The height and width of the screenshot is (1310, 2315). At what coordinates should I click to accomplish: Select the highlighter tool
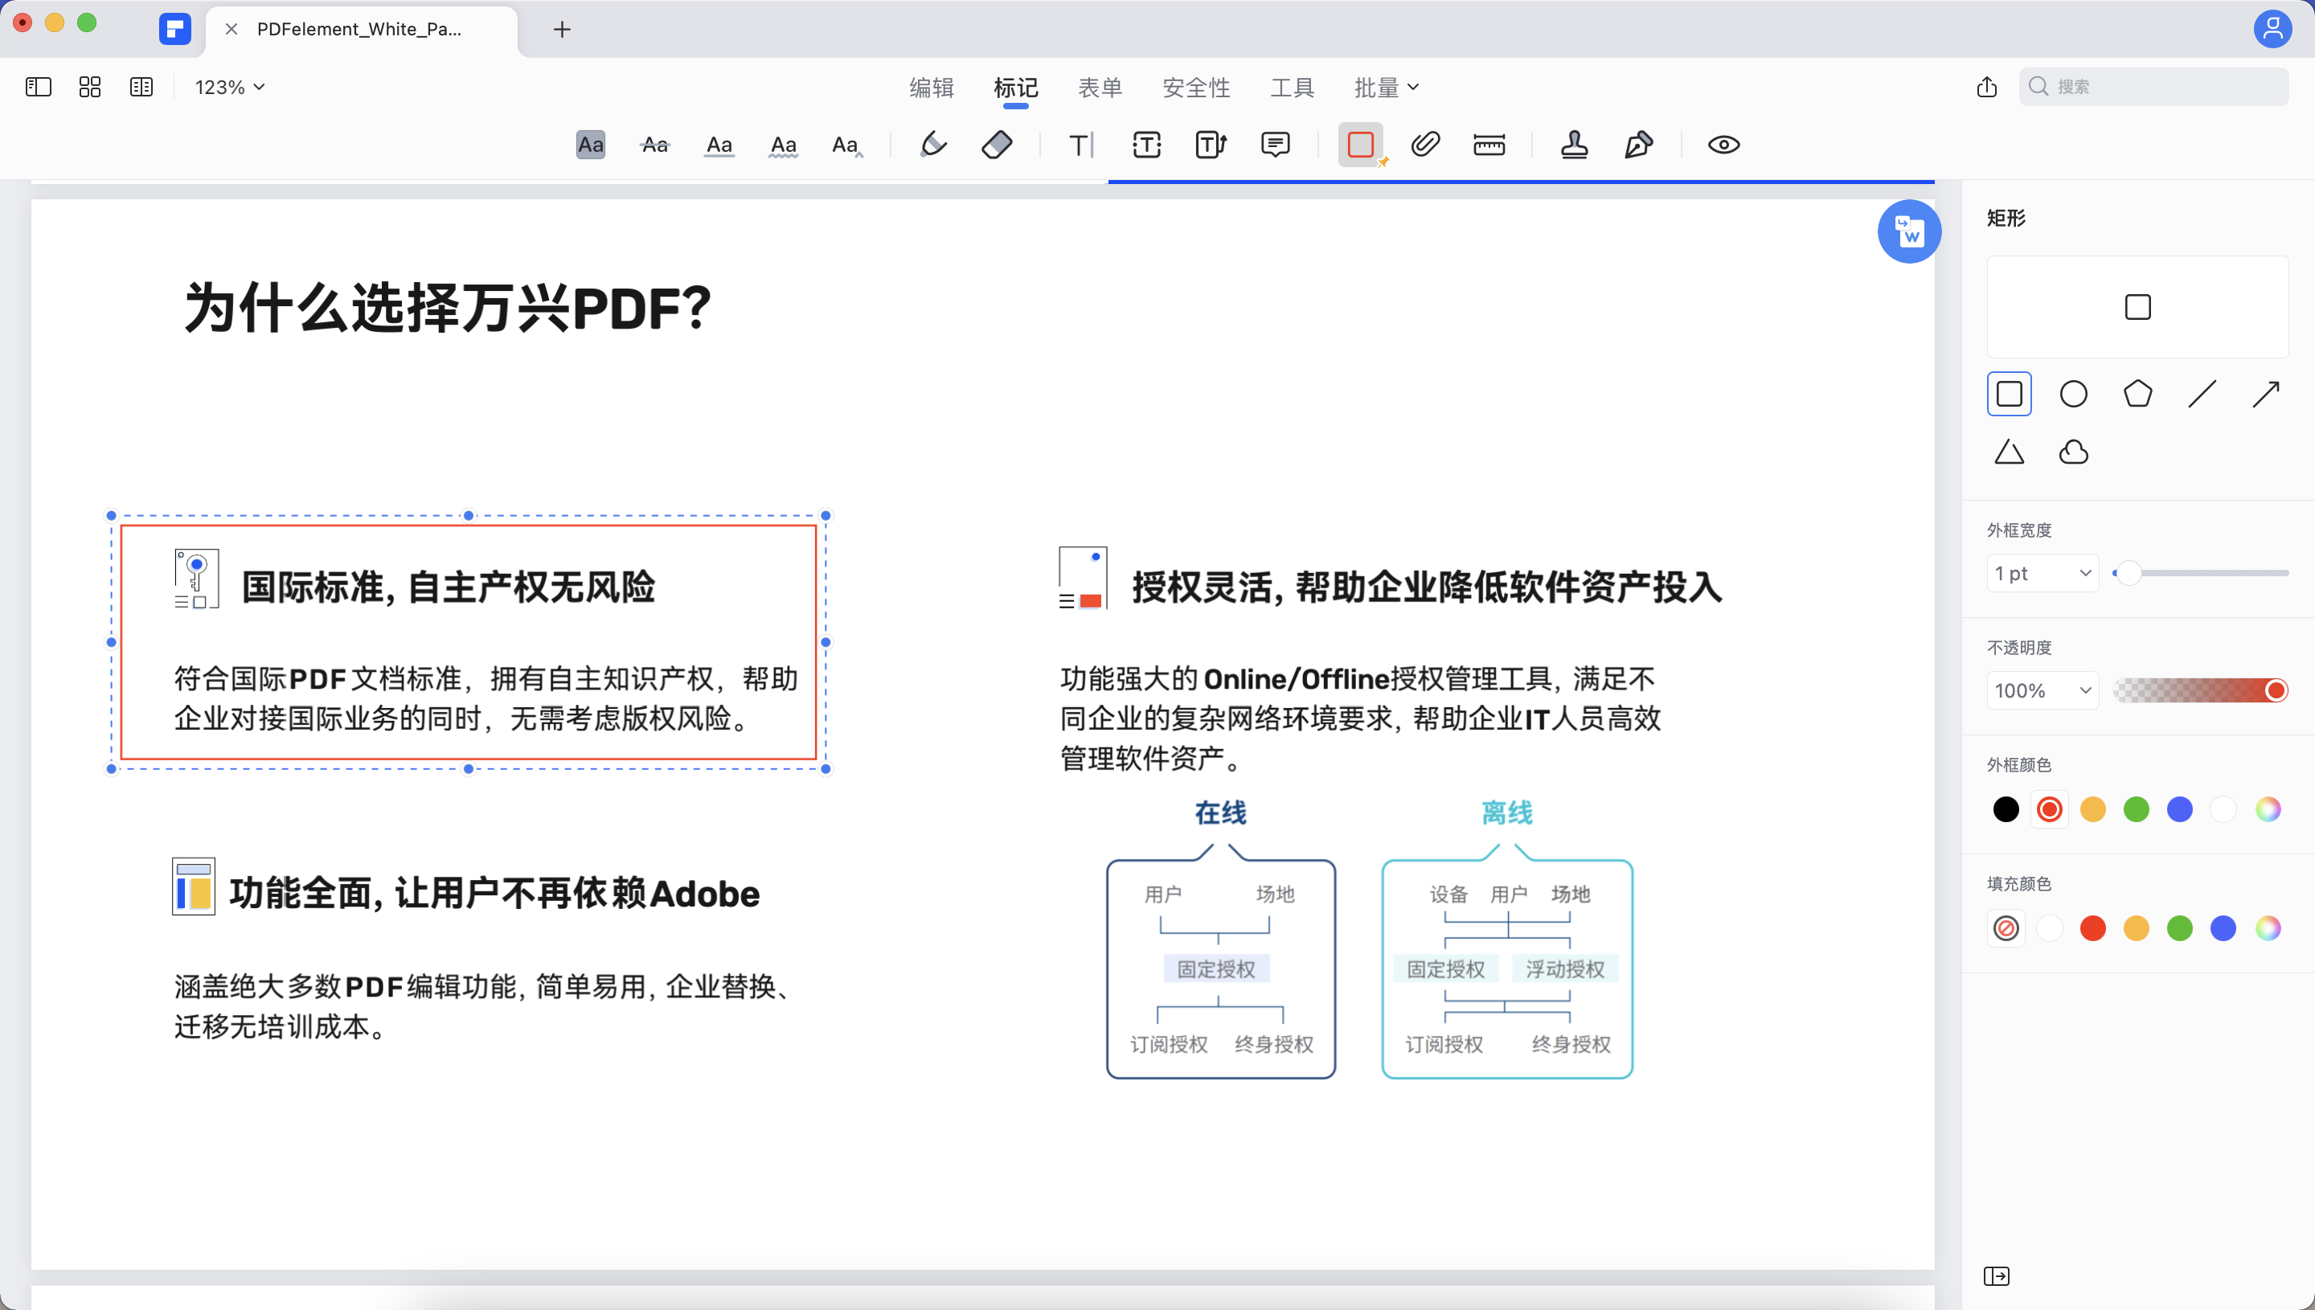pos(933,144)
